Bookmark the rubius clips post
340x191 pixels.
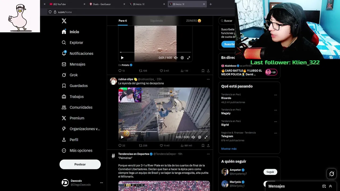click(x=203, y=146)
